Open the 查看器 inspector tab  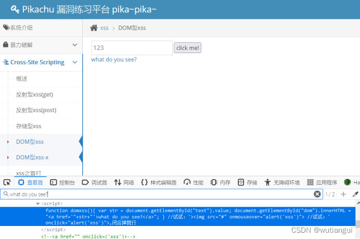[x=30, y=182]
